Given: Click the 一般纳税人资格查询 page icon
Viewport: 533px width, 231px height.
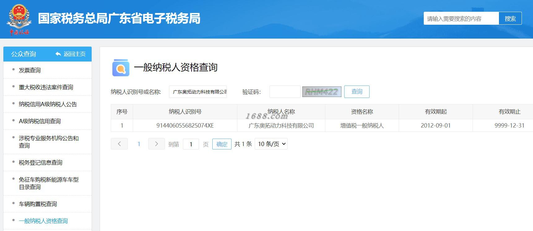Looking at the screenshot, I should point(121,68).
